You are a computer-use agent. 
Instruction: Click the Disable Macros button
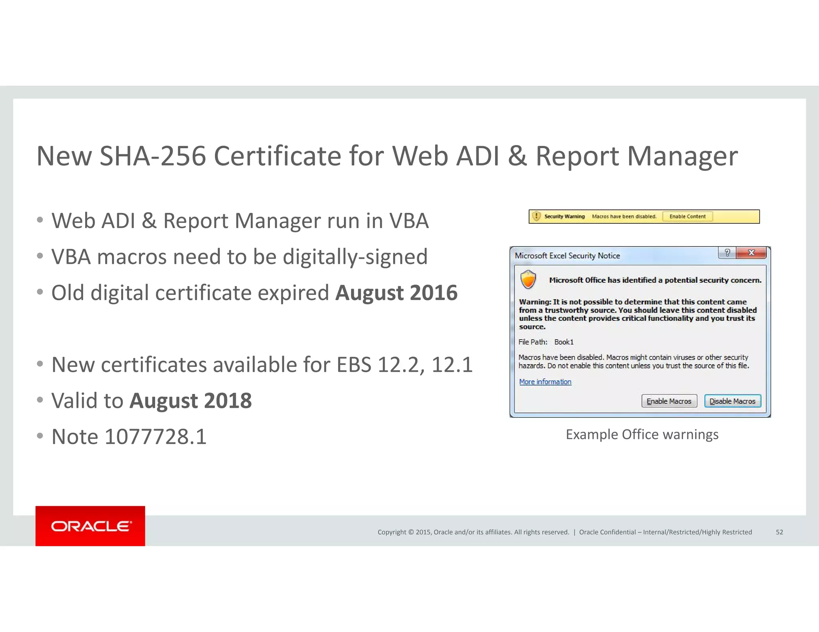[x=732, y=401]
